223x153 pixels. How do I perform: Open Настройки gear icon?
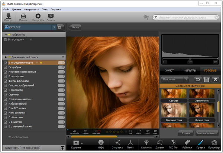tap(38, 16)
